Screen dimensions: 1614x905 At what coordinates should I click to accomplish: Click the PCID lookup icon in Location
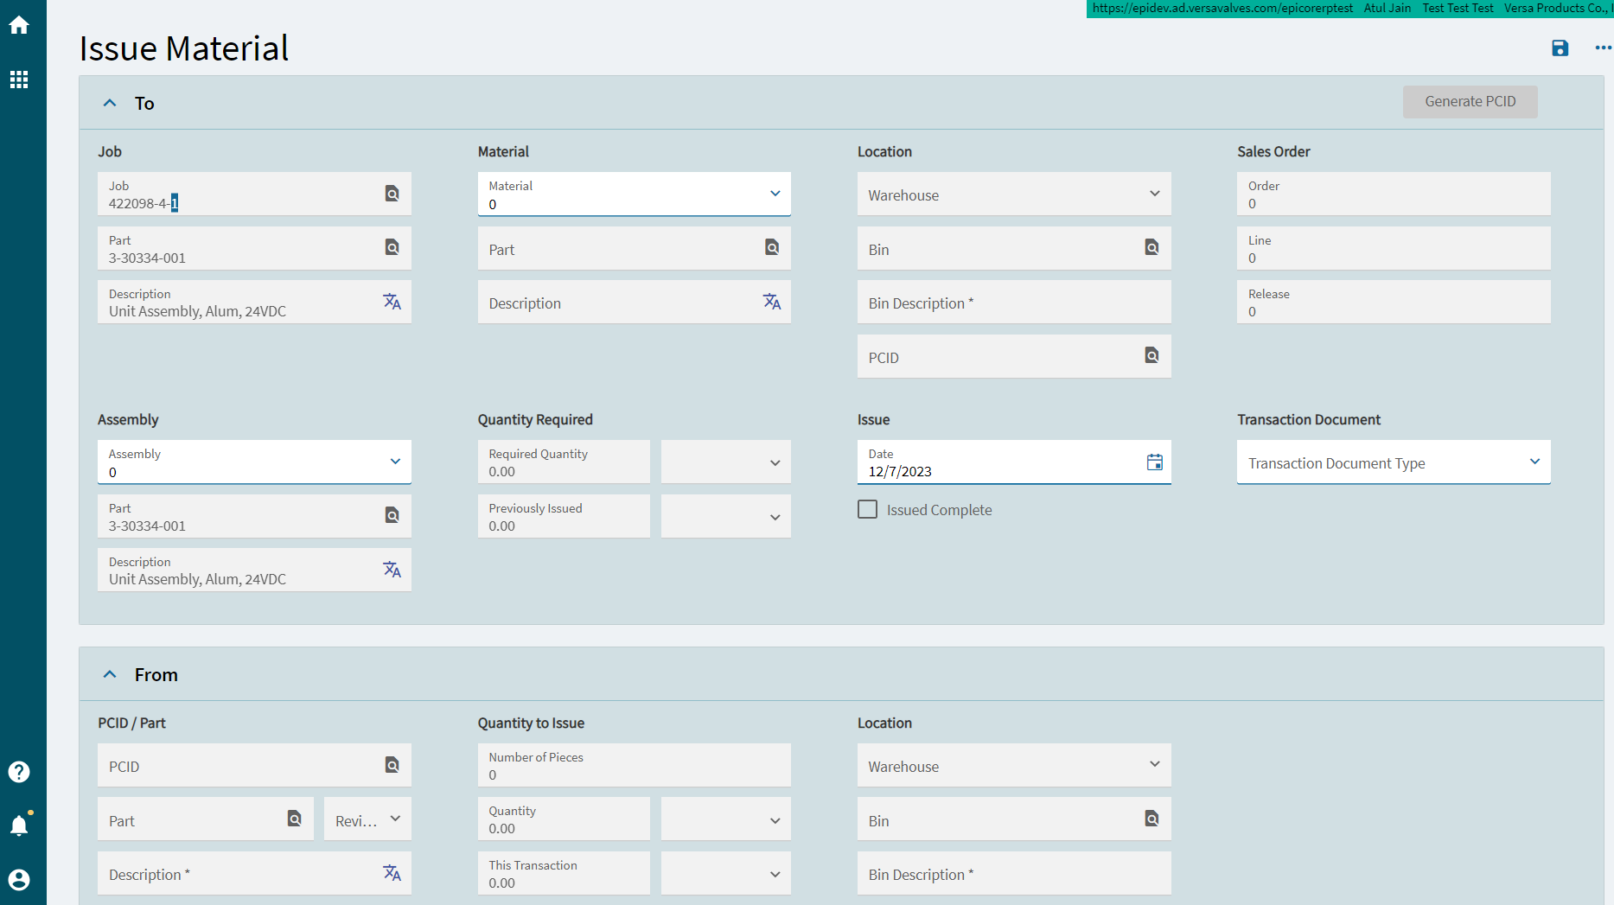point(1151,355)
